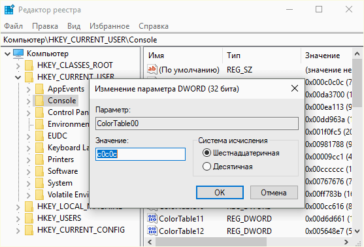Expand the EUDC subkey
Image resolution: width=364 pixels, height=247 pixels.
click(28, 137)
